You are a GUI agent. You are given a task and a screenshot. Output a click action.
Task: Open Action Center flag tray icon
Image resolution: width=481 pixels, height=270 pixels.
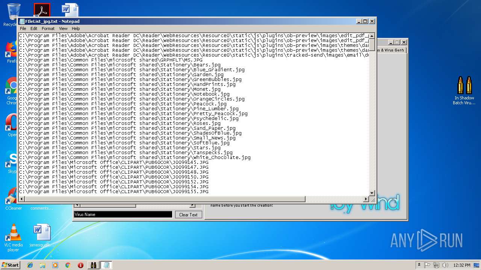[427, 265]
